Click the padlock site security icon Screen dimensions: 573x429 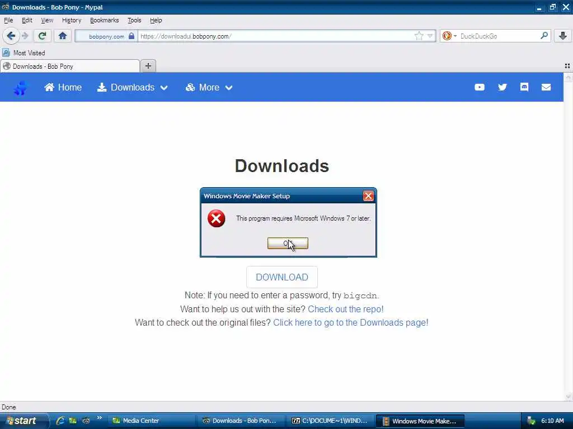point(131,36)
